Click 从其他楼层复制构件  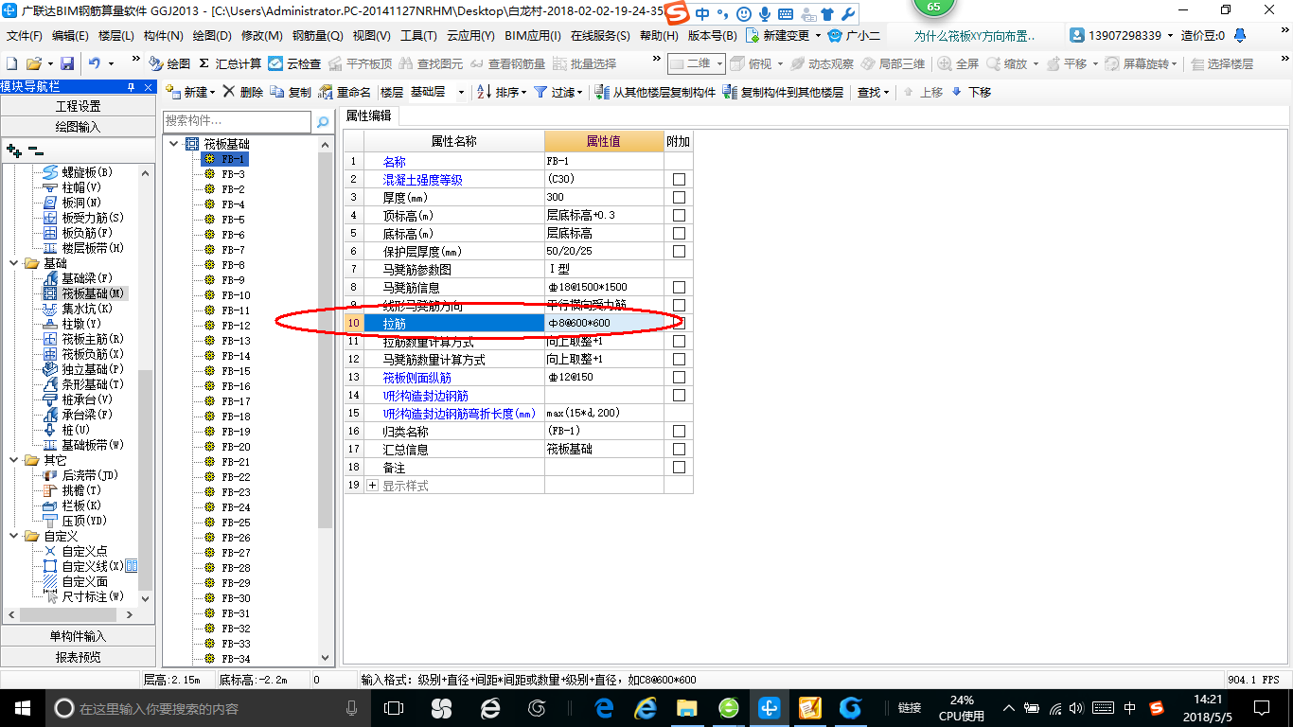(x=655, y=92)
